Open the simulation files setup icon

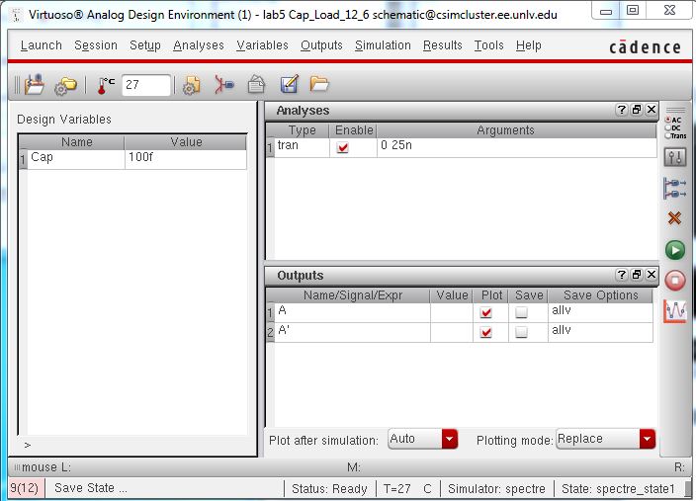point(65,85)
